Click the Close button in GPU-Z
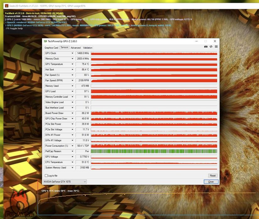The width and height of the screenshot is (259, 219). pyautogui.click(x=211, y=182)
